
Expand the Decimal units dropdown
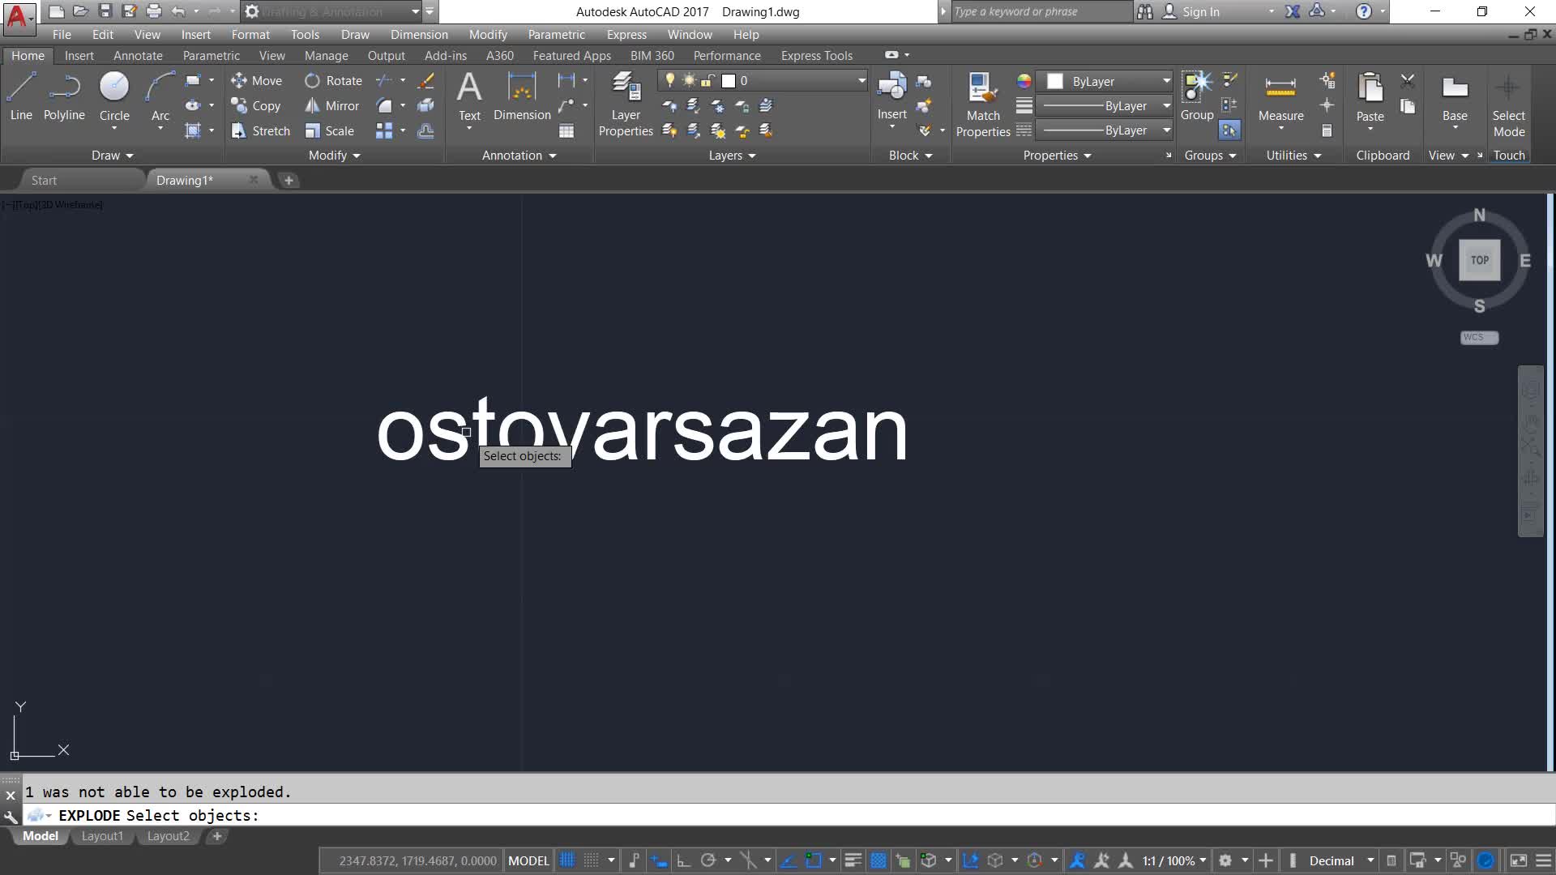pyautogui.click(x=1370, y=860)
